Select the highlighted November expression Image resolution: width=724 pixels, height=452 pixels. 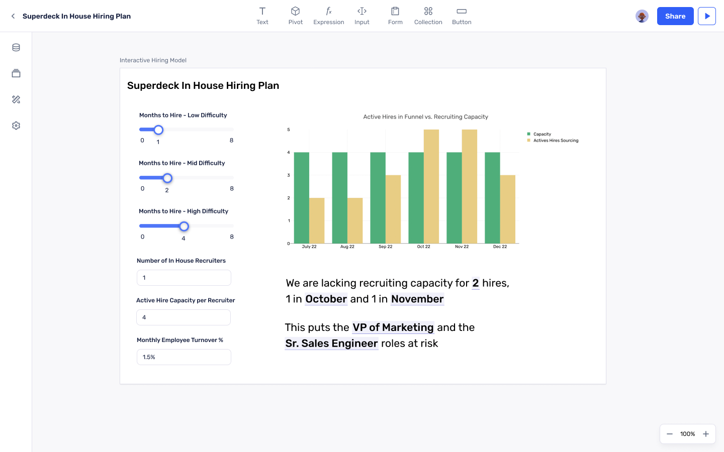[x=417, y=299]
